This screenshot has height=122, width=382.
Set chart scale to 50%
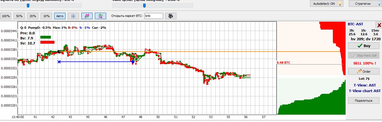tap(19, 16)
